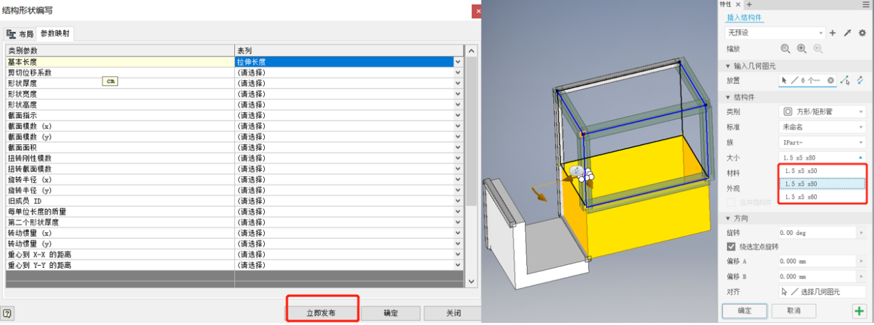Open 基本长度 column dropdown showing 拉伸长度
This screenshot has height=325, width=874.
[458, 61]
